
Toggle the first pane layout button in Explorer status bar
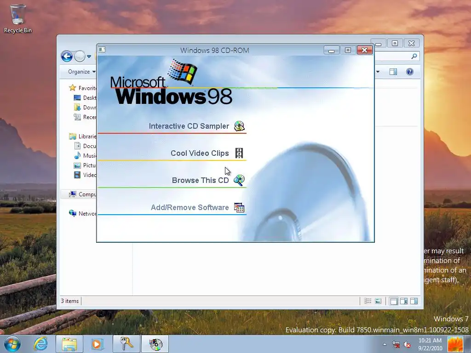pos(394,301)
